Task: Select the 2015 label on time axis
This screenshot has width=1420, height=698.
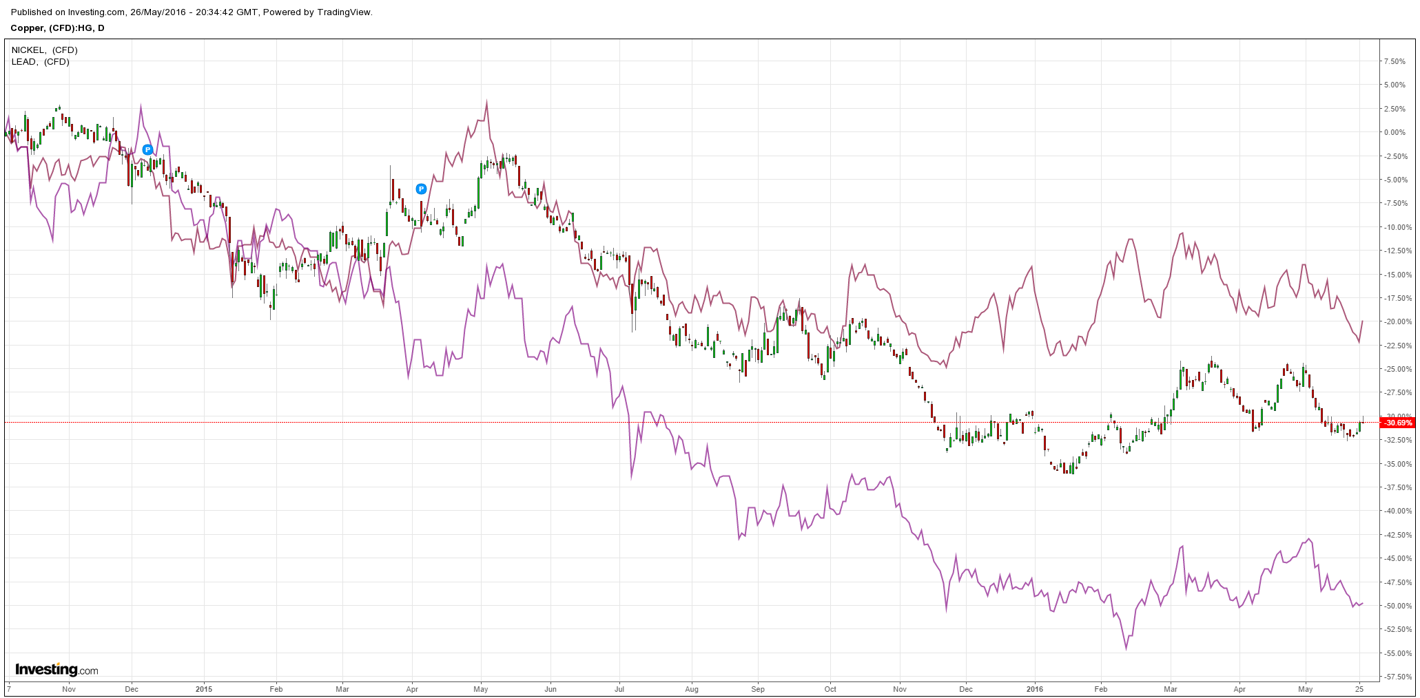Action: (x=204, y=688)
